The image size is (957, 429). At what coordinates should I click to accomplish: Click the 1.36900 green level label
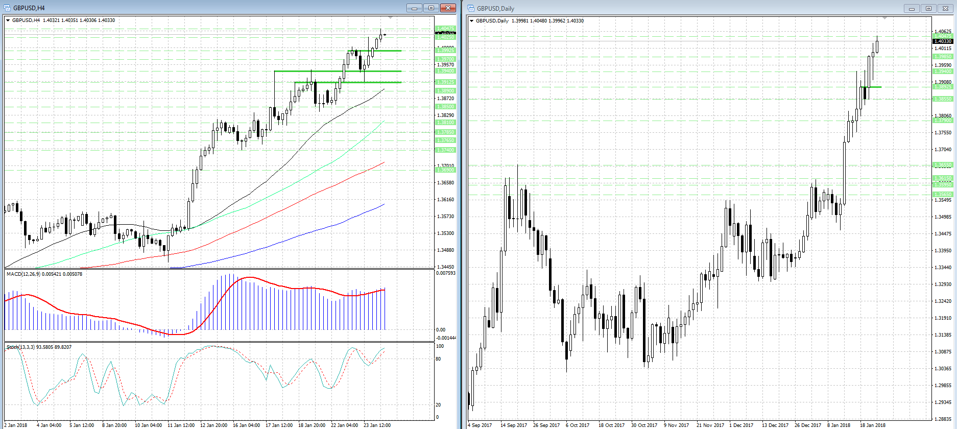(x=445, y=170)
